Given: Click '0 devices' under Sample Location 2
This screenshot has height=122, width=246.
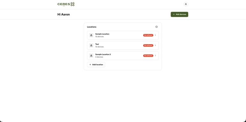Looking at the screenshot, I should pyautogui.click(x=99, y=57).
